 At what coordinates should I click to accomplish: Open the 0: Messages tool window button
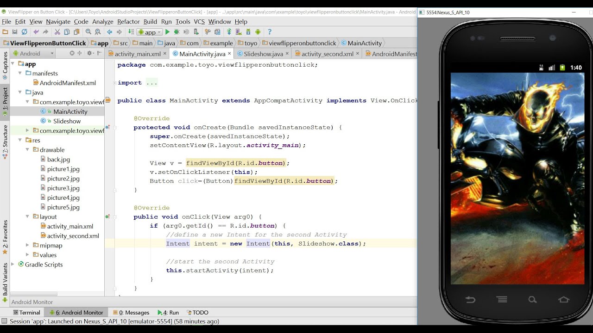tap(131, 313)
